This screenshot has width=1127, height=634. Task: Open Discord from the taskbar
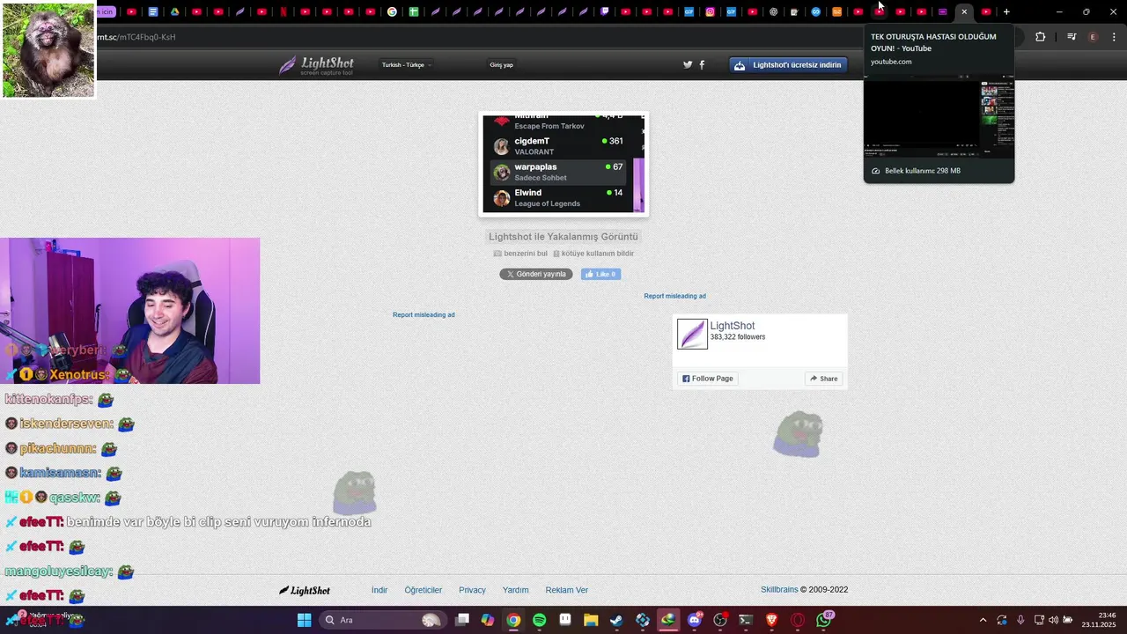(694, 620)
